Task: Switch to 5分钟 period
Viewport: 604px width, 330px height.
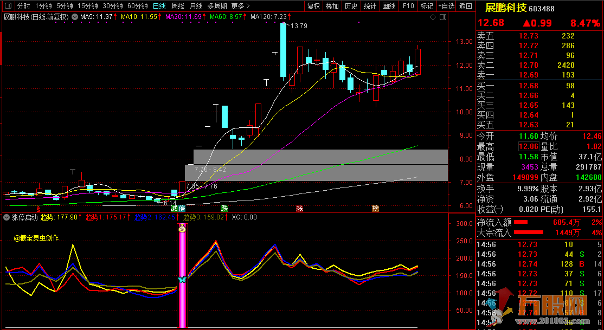Action: (65, 6)
